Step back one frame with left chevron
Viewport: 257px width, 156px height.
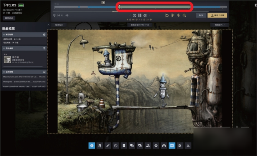(130, 16)
